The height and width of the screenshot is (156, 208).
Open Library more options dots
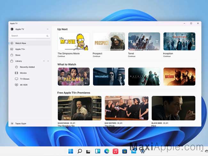coord(44,61)
